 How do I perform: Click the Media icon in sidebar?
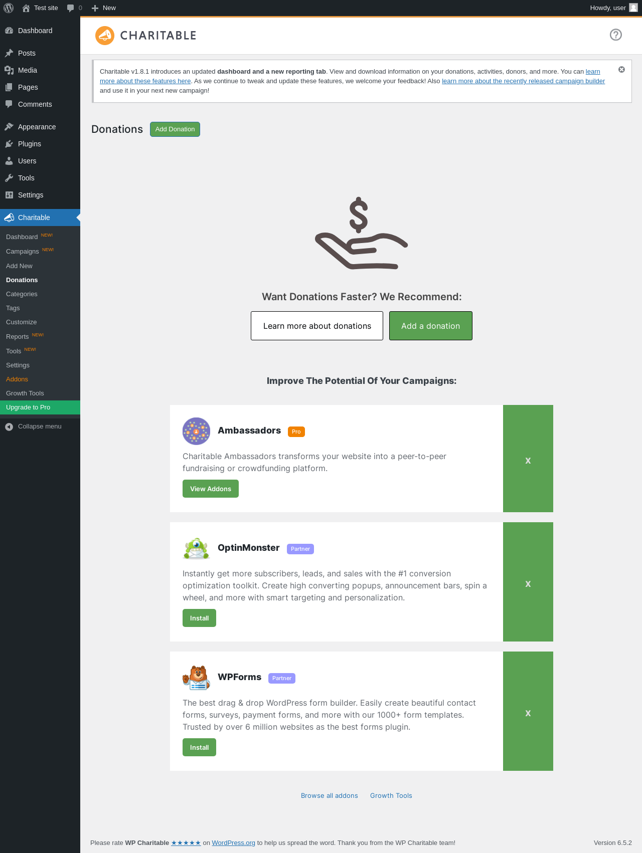pos(9,70)
